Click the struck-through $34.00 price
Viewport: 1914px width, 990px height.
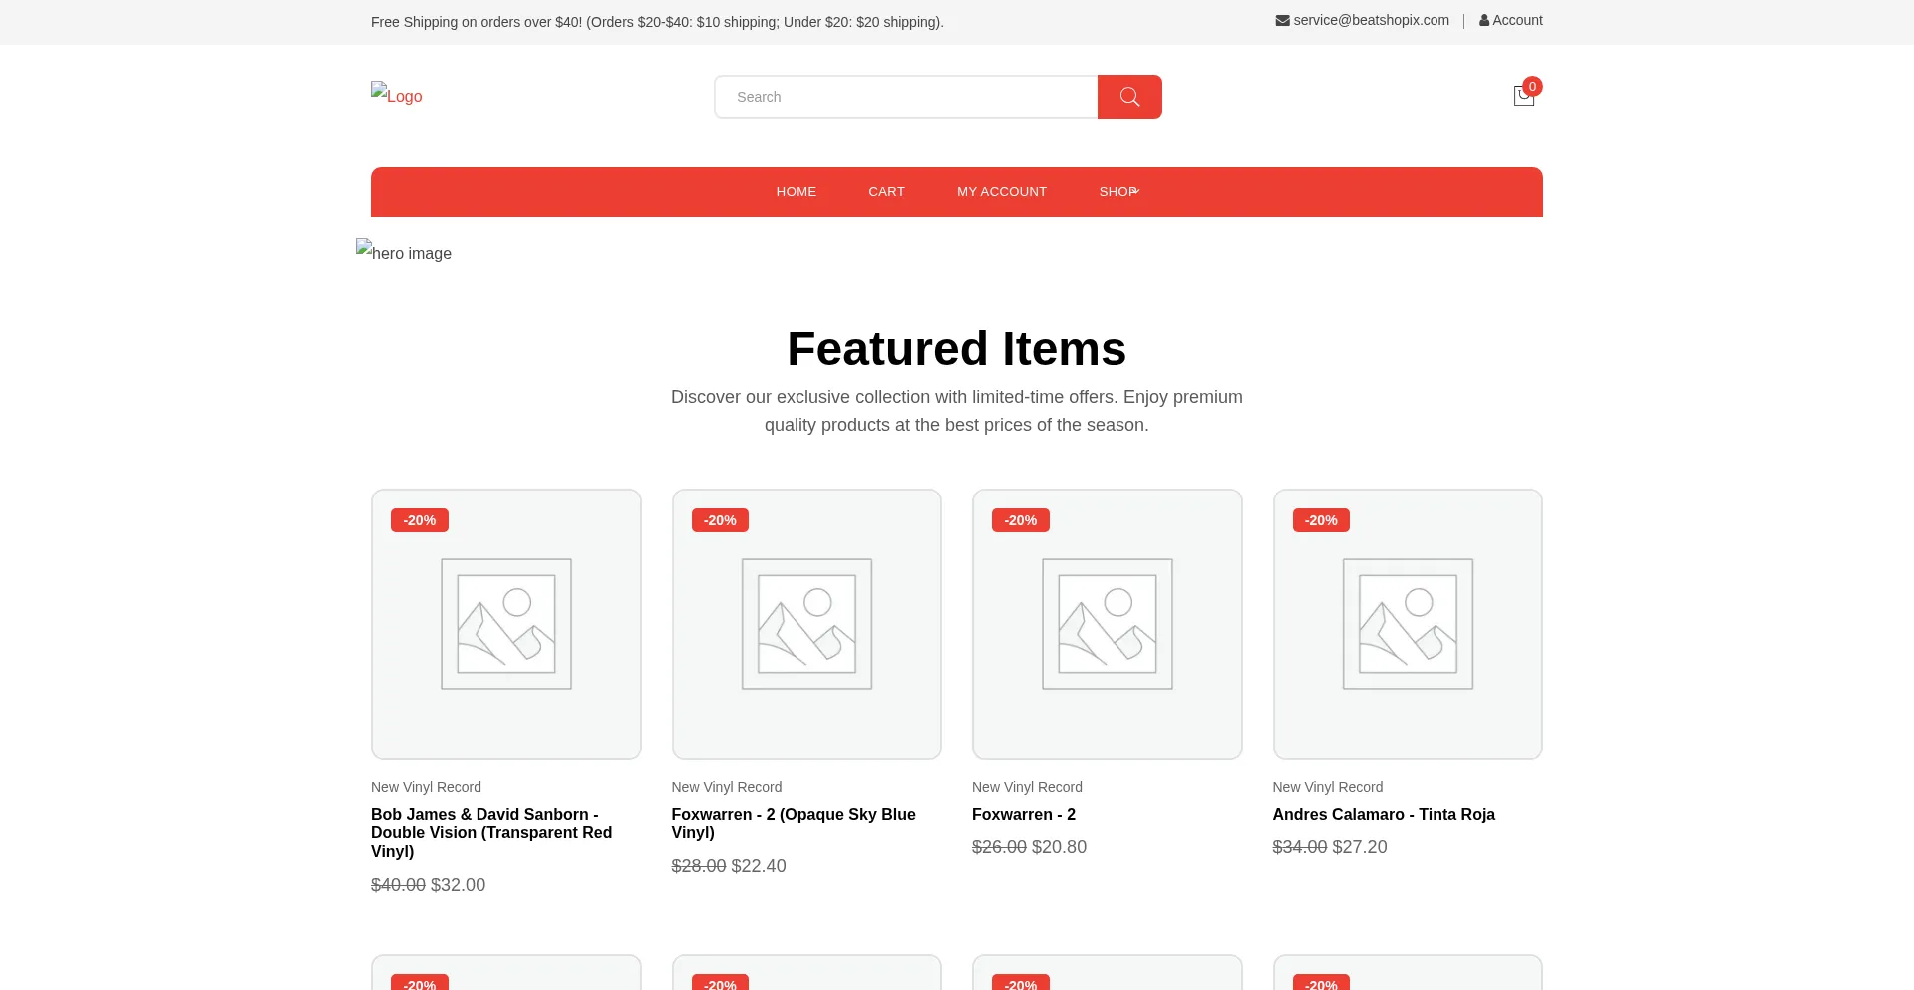pyautogui.click(x=1300, y=847)
